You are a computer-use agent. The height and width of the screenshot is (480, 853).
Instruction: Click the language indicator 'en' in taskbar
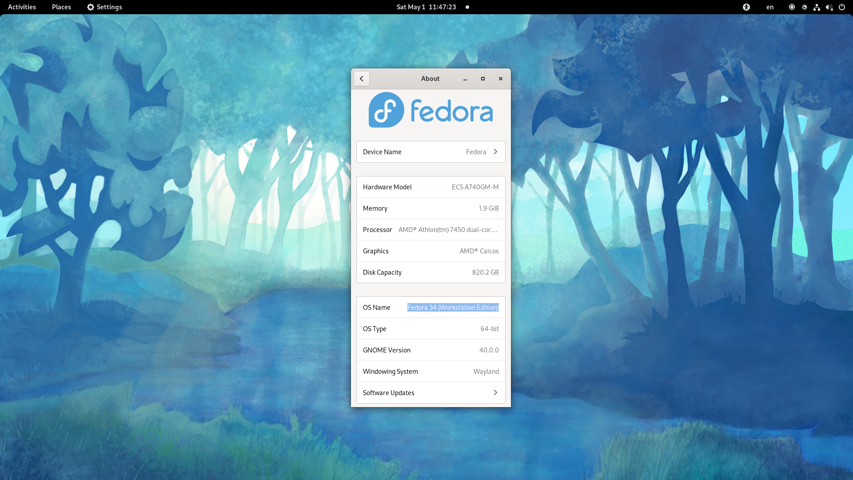(769, 7)
